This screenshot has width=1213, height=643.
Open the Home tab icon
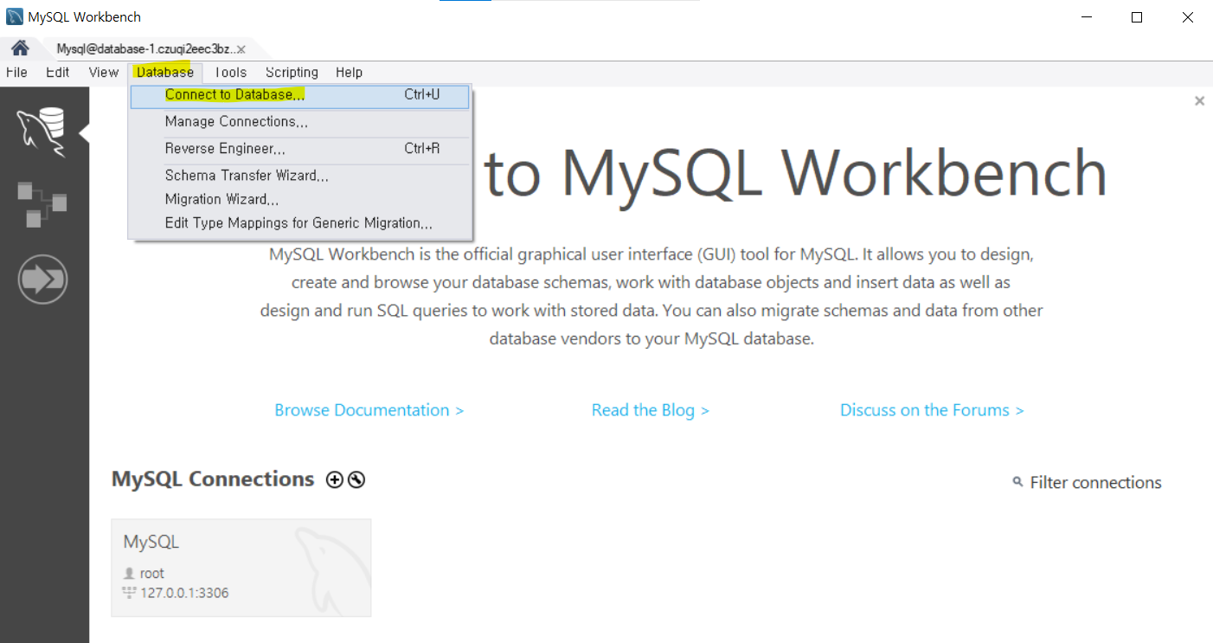[x=19, y=48]
